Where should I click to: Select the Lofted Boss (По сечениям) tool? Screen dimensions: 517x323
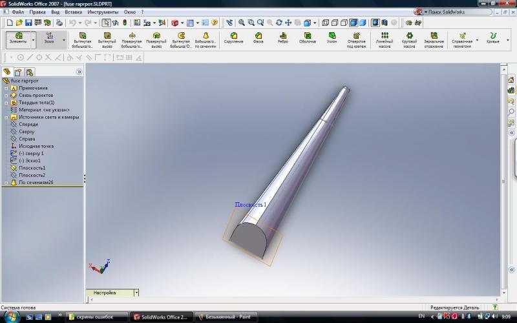[204, 38]
